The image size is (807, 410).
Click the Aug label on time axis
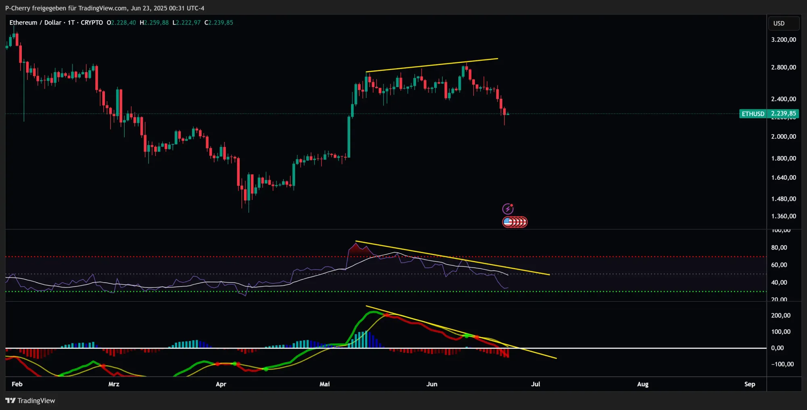[643, 384]
